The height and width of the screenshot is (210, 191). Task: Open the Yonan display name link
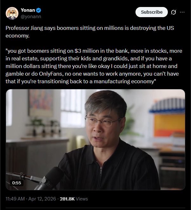coord(28,10)
